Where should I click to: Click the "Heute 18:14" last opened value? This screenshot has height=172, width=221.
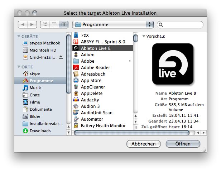[x=181, y=127]
